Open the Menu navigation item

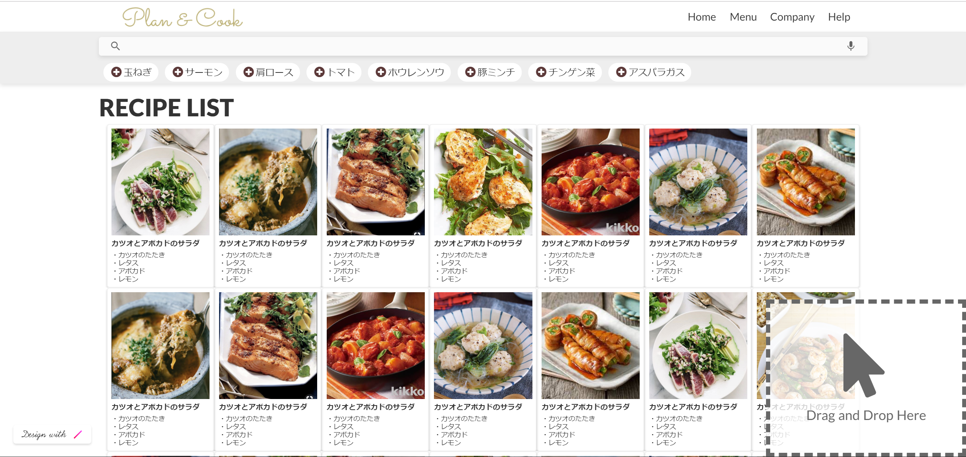[x=743, y=17]
